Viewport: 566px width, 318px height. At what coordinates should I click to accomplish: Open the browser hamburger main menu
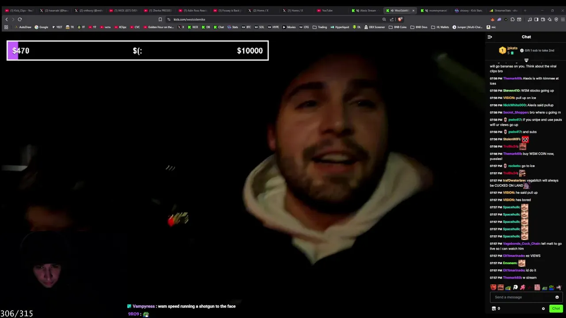(x=563, y=19)
